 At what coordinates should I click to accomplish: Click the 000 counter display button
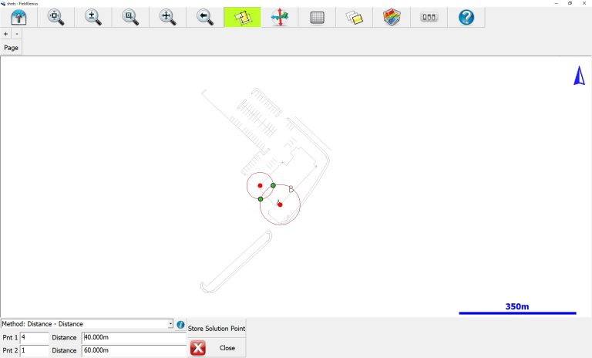point(429,17)
